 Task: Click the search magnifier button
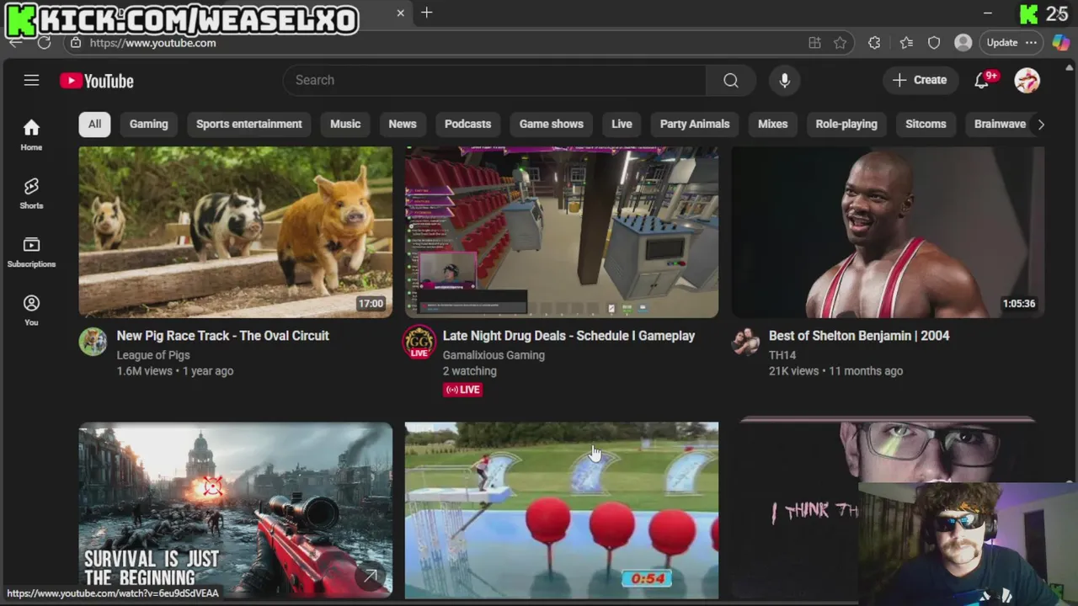pos(731,80)
